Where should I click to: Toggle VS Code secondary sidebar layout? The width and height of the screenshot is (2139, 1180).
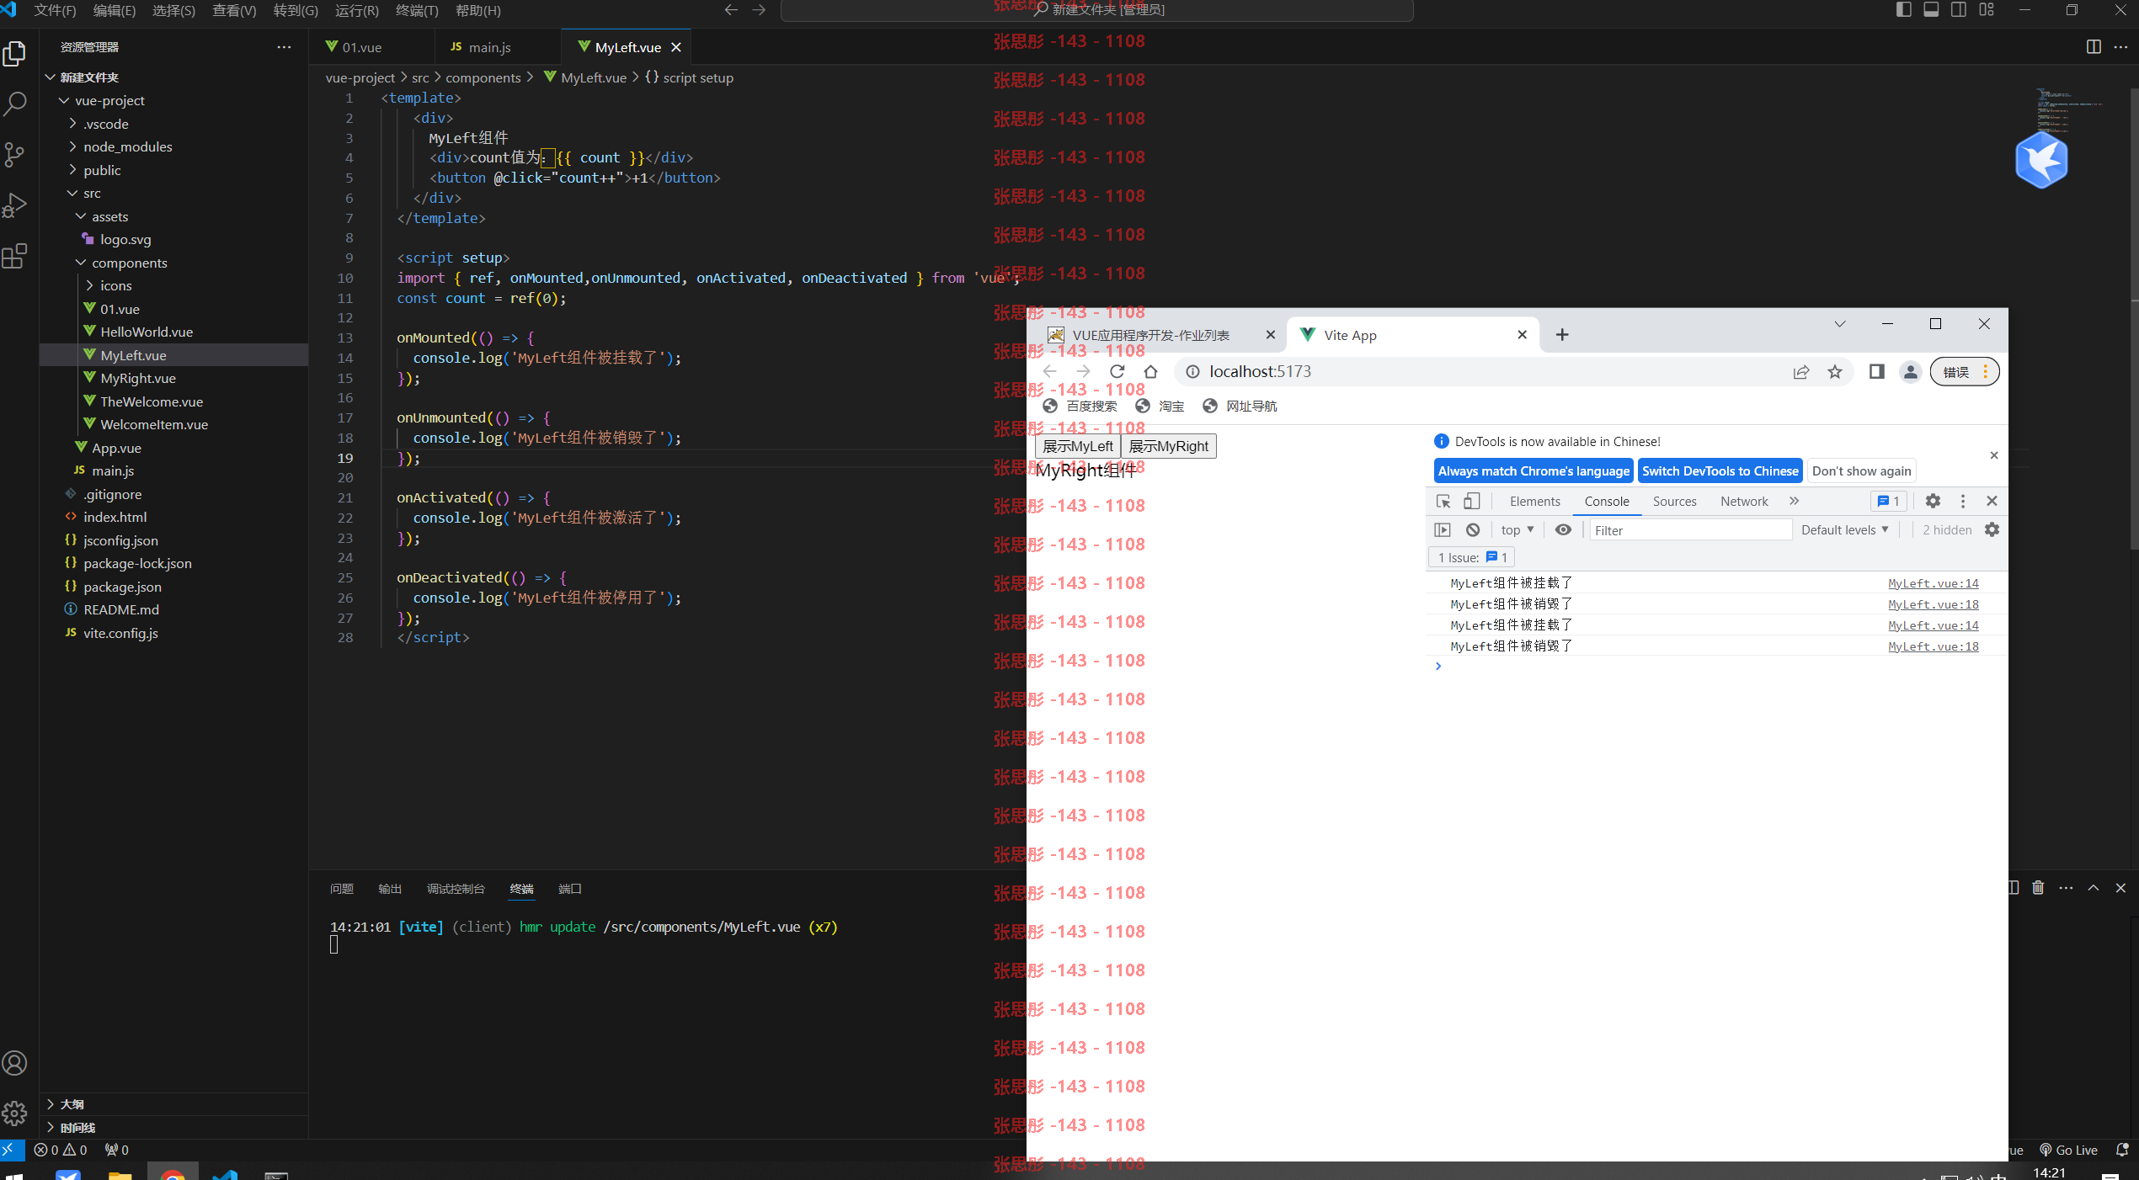[1960, 10]
